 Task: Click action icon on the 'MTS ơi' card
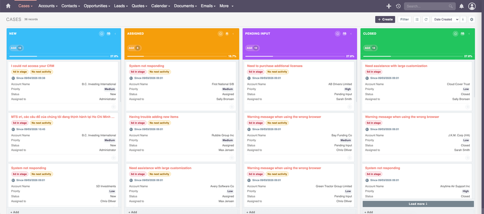(x=113, y=157)
